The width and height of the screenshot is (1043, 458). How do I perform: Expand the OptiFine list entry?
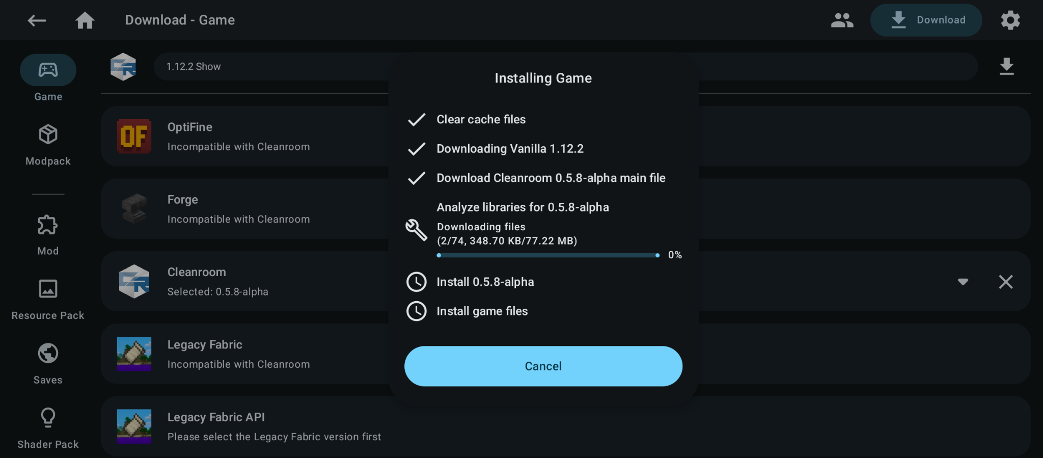pyautogui.click(x=565, y=136)
